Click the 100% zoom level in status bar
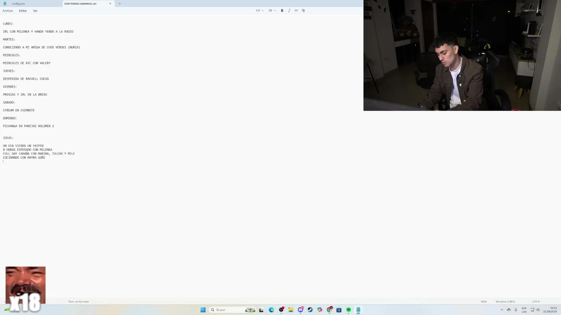 coord(483,301)
